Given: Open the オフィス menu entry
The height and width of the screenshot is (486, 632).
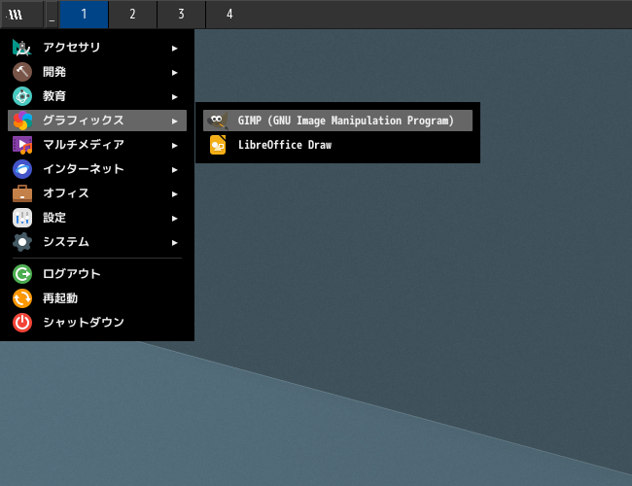Looking at the screenshot, I should pyautogui.click(x=97, y=193).
